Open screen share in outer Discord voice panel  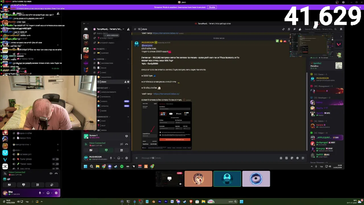click(x=24, y=185)
